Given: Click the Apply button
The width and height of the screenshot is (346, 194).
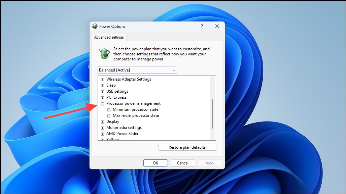Looking at the screenshot, I should click(210, 163).
